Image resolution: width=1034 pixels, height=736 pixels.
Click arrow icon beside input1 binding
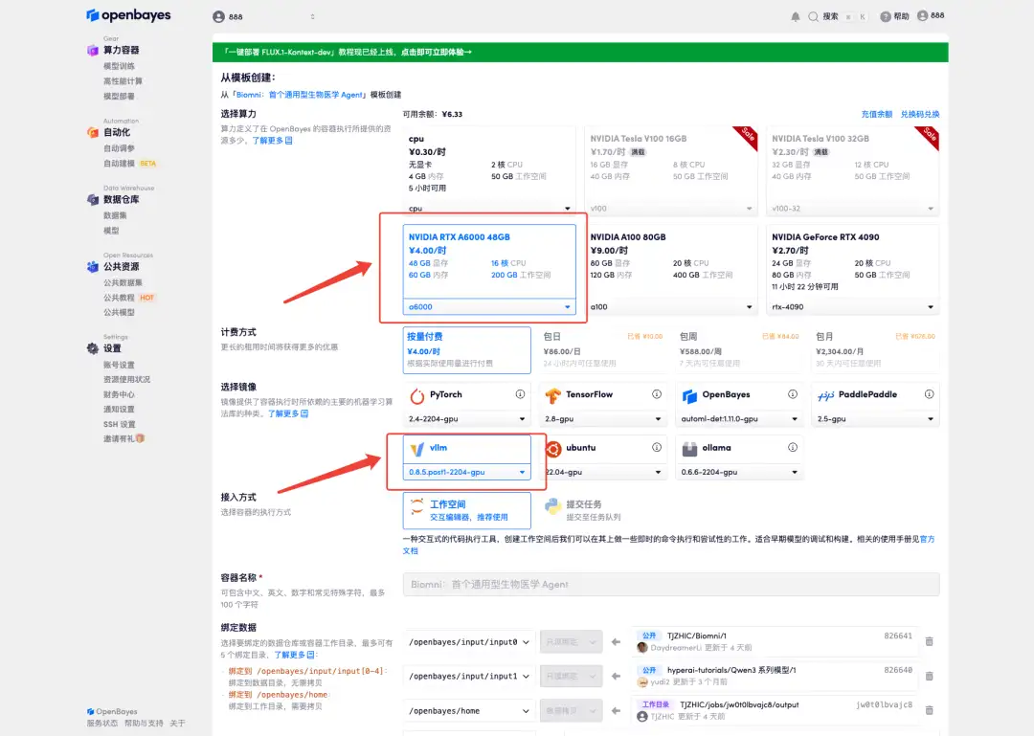tap(616, 676)
